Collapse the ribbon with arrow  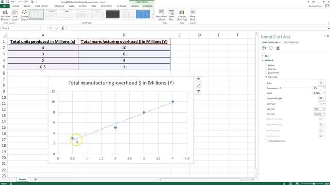coord(328,23)
